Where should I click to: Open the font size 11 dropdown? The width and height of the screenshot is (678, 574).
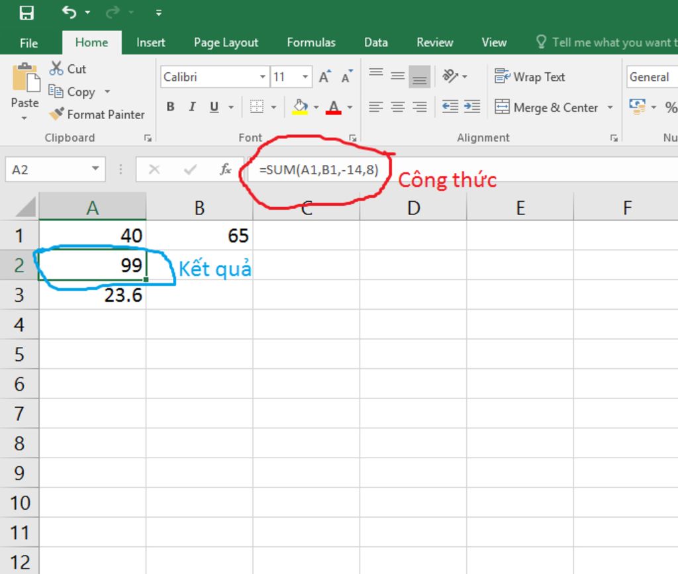click(305, 77)
